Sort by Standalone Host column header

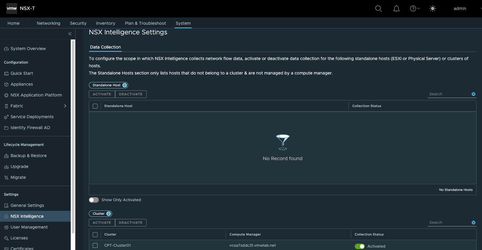click(118, 106)
